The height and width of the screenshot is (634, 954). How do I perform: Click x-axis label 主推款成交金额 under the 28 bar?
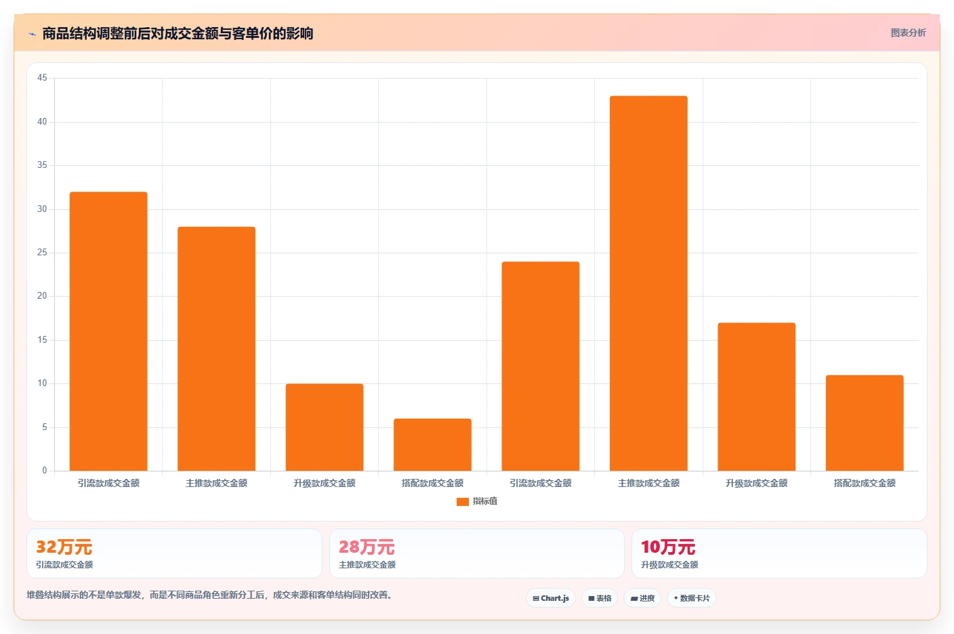216,483
